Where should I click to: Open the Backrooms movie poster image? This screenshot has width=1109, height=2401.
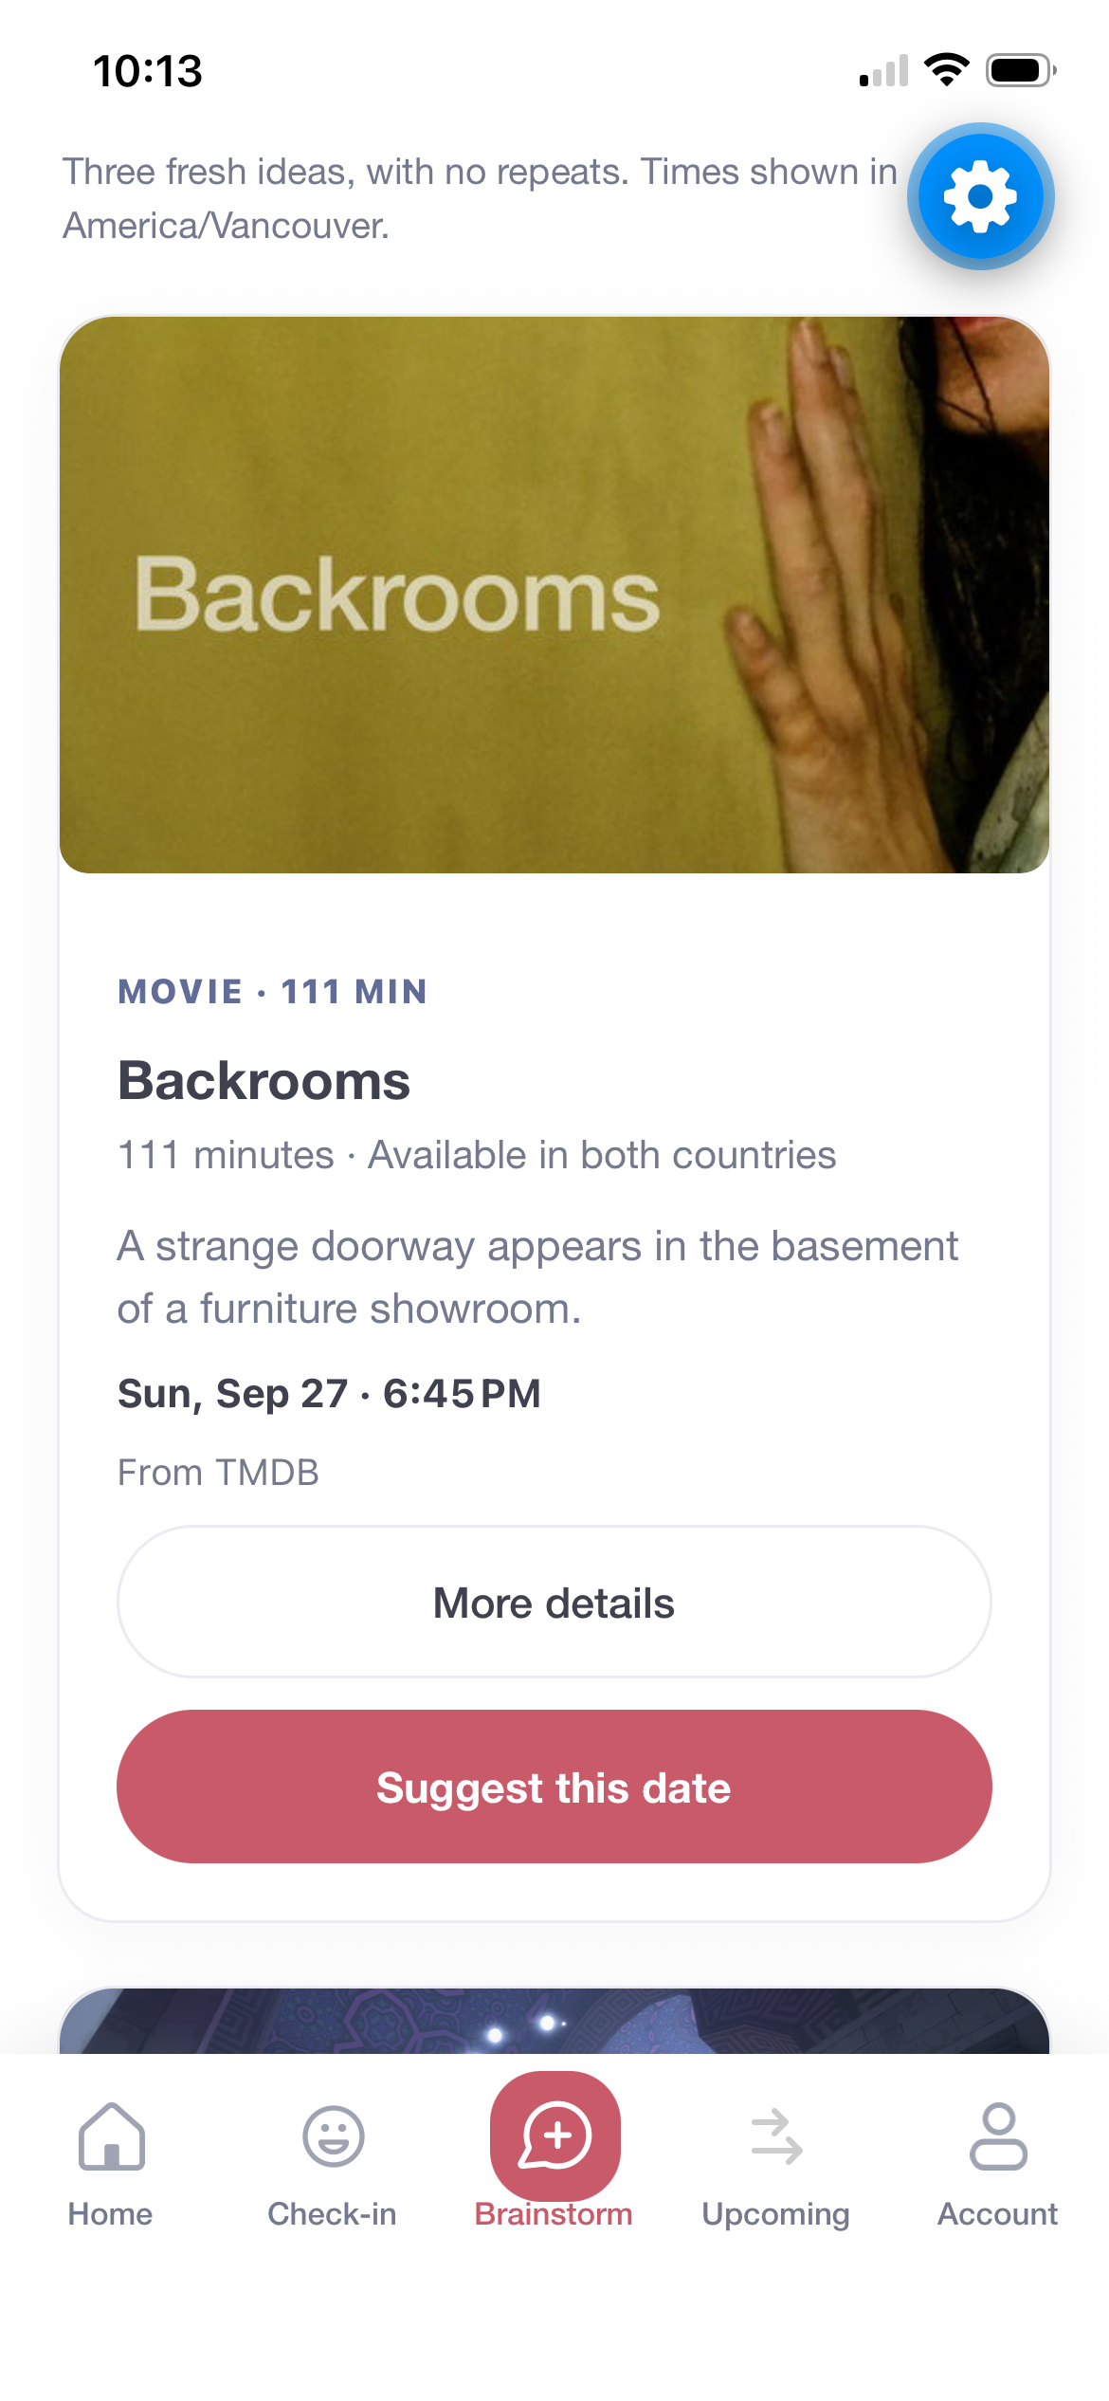554,595
